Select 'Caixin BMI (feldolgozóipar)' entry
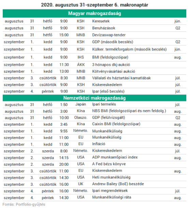188x209 pixels. pyautogui.click(x=116, y=124)
